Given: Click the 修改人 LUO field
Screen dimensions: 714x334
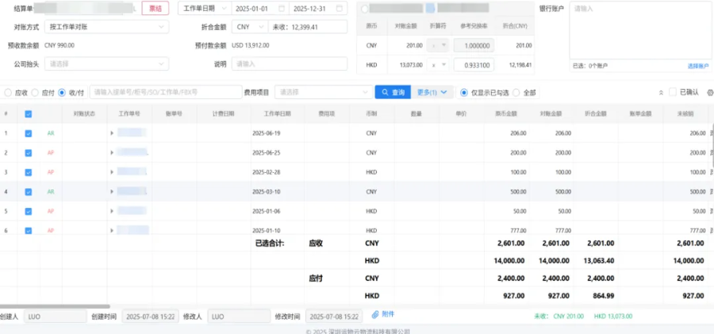Looking at the screenshot, I should [x=239, y=317].
